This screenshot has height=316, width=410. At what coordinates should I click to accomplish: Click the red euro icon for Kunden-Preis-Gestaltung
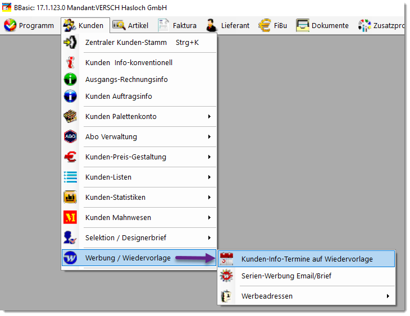pyautogui.click(x=70, y=157)
